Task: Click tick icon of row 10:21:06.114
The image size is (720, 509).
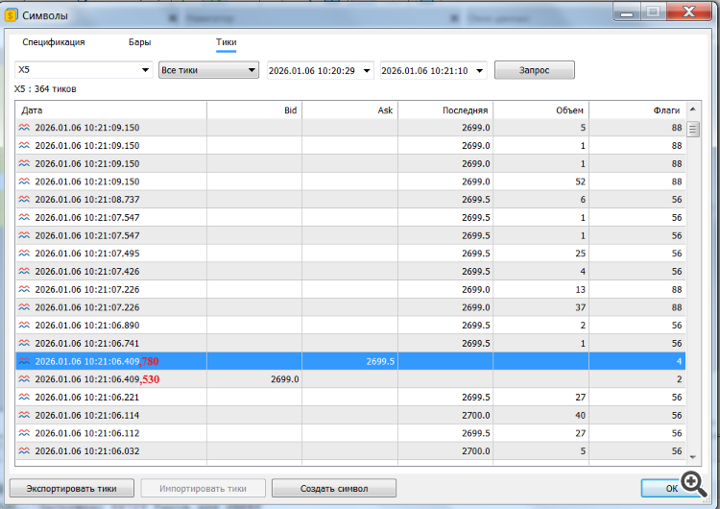Action: pyautogui.click(x=24, y=415)
